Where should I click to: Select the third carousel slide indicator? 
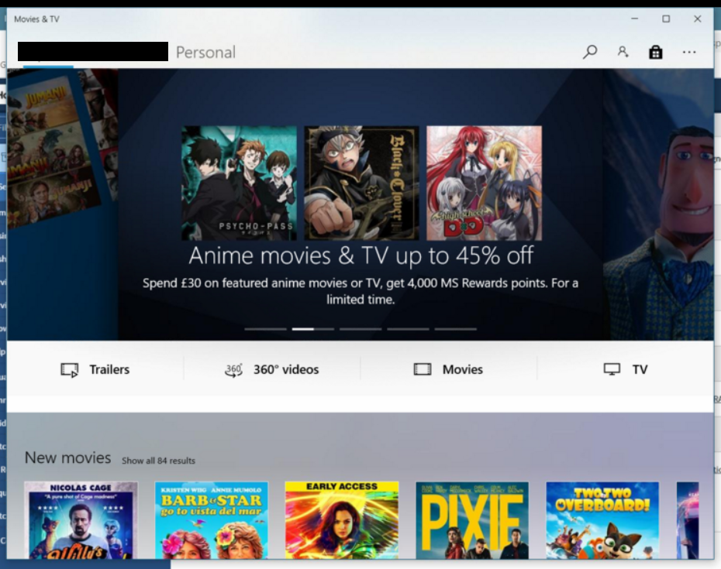pos(360,329)
